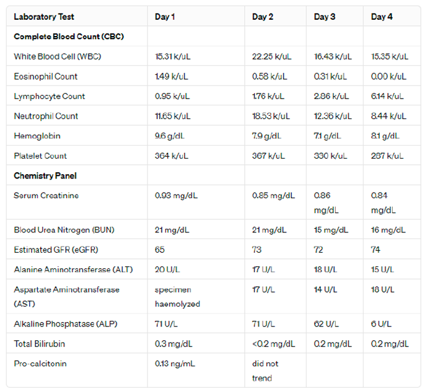Click the 22.25 k/uL WBC value

pyautogui.click(x=271, y=56)
